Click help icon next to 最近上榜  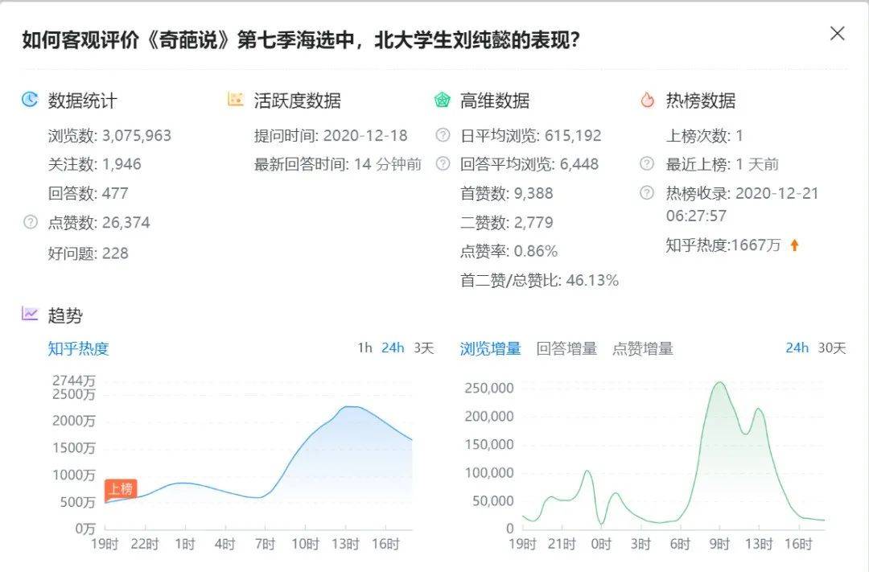tap(647, 164)
